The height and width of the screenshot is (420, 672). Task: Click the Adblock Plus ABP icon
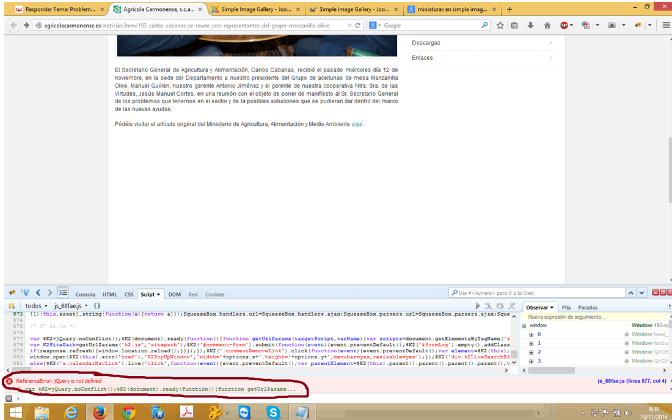tap(564, 25)
